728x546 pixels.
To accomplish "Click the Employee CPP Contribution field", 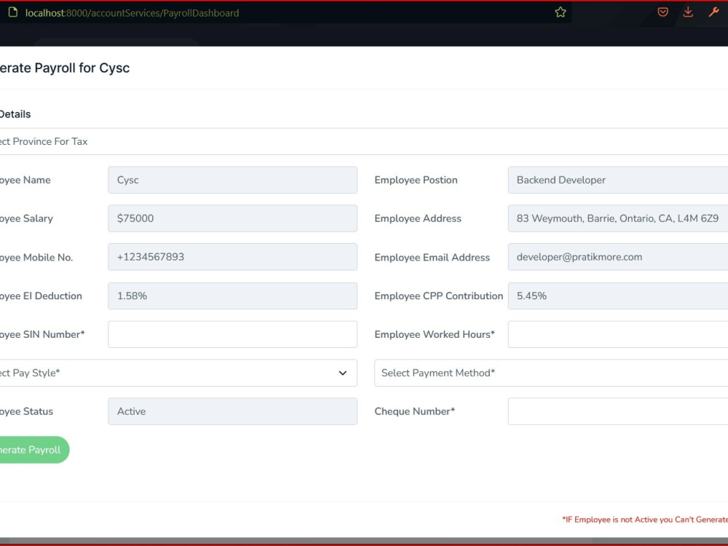I will point(619,296).
